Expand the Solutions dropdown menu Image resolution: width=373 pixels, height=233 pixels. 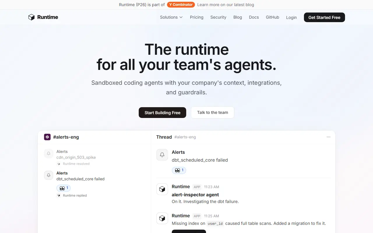click(x=171, y=17)
